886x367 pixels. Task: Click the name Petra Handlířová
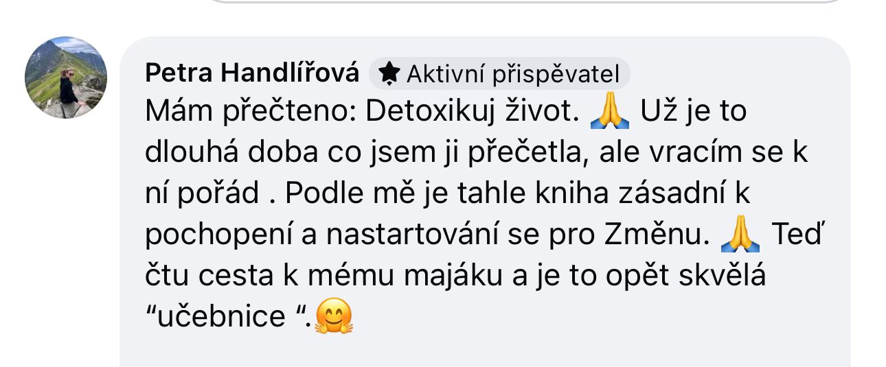(x=251, y=73)
